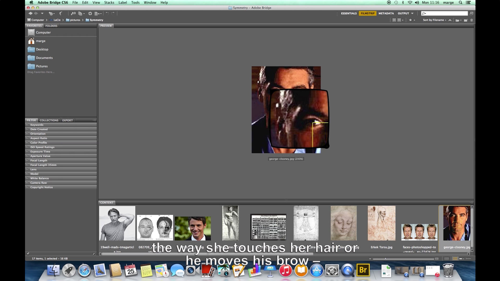Open the Refine stacked-pages icon
Viewport: 500px width, 281px height.
(81, 13)
